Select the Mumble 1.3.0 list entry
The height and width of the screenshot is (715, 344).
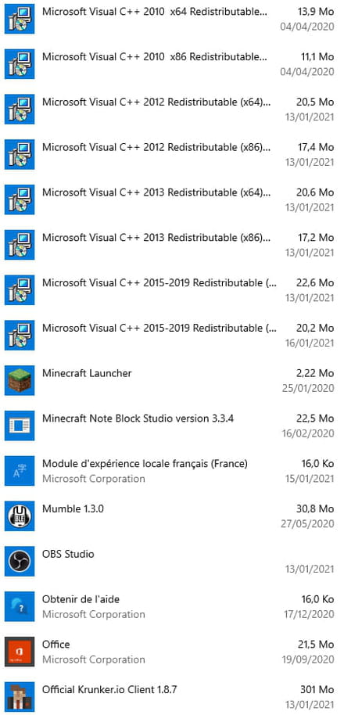[172, 516]
